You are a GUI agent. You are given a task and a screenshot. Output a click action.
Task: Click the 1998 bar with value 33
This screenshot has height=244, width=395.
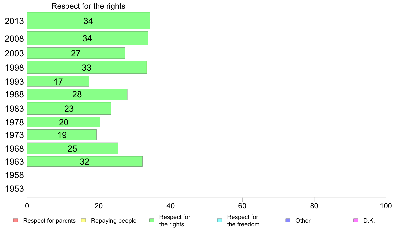[x=87, y=67]
